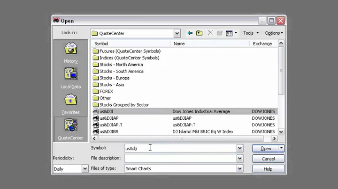Click the Views grid icon
The image size is (338, 189).
[x=229, y=33]
